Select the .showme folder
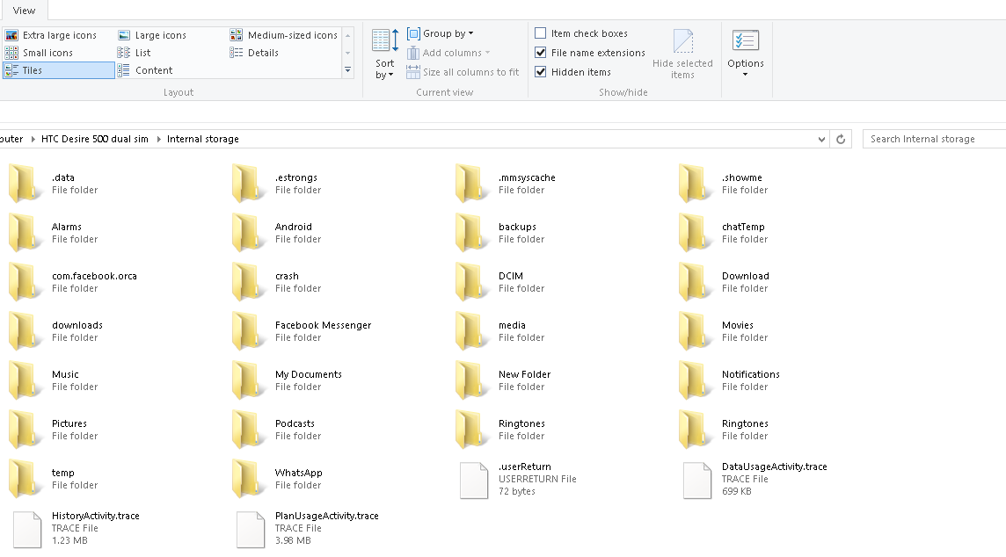 [x=724, y=184]
